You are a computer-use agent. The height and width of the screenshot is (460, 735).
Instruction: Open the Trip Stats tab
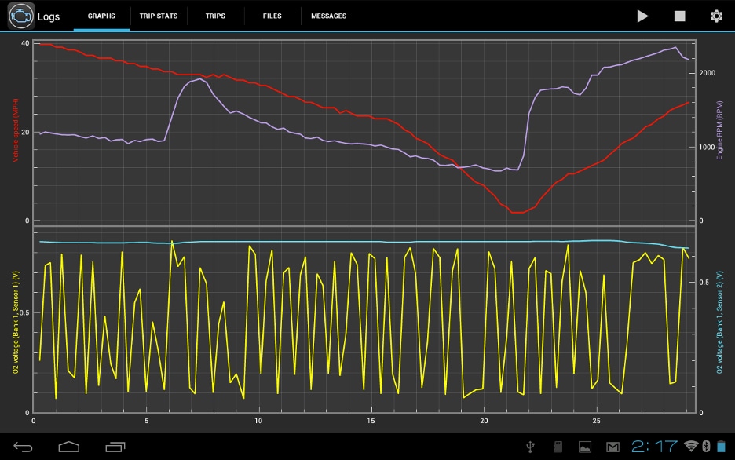158,16
